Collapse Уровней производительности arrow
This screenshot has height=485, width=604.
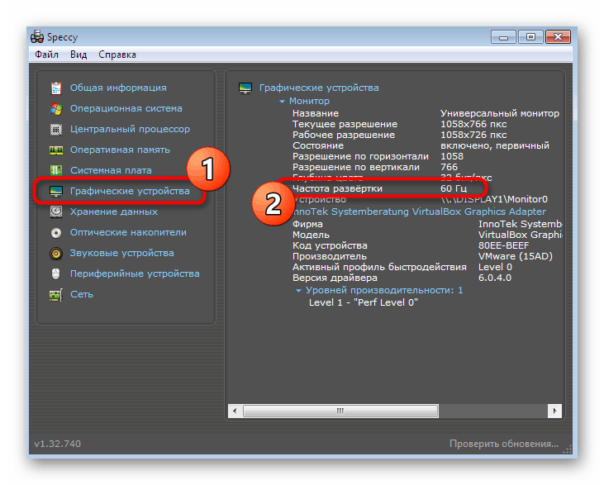click(298, 291)
